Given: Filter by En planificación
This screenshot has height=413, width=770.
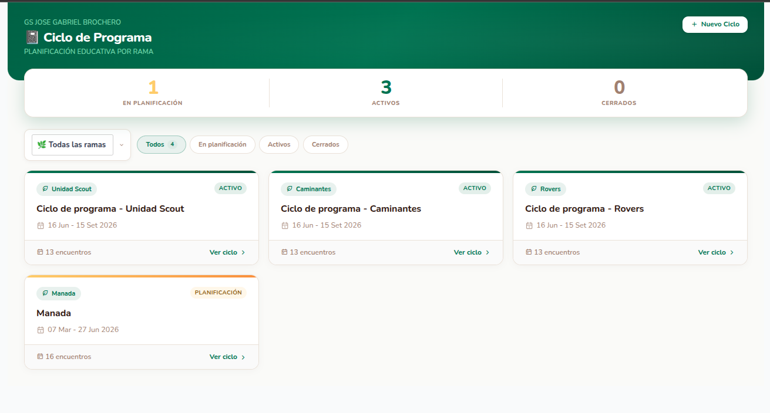Looking at the screenshot, I should (x=223, y=144).
